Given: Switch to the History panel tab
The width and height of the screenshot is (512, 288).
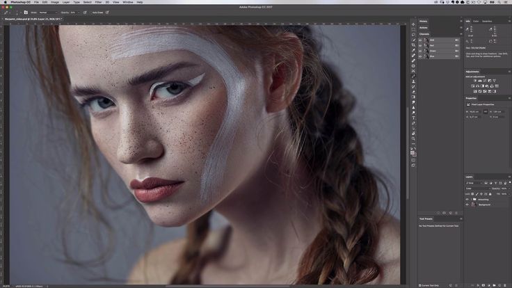Looking at the screenshot, I should pyautogui.click(x=424, y=21).
